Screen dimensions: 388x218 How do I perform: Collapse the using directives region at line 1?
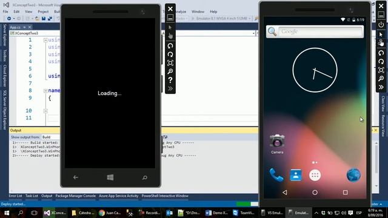[45, 40]
